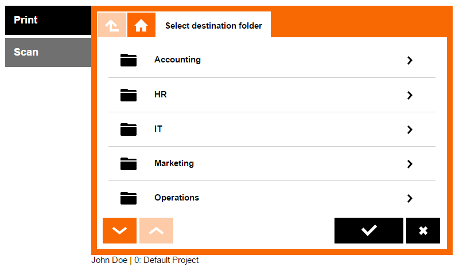Confirm selection with the checkmark button
Image resolution: width=459 pixels, height=275 pixels.
pos(368,230)
